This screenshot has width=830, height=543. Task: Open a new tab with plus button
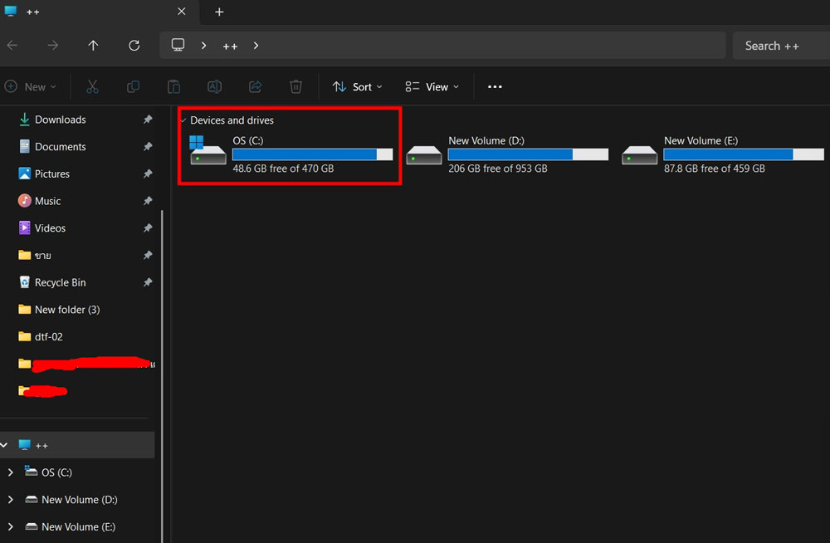coord(219,12)
